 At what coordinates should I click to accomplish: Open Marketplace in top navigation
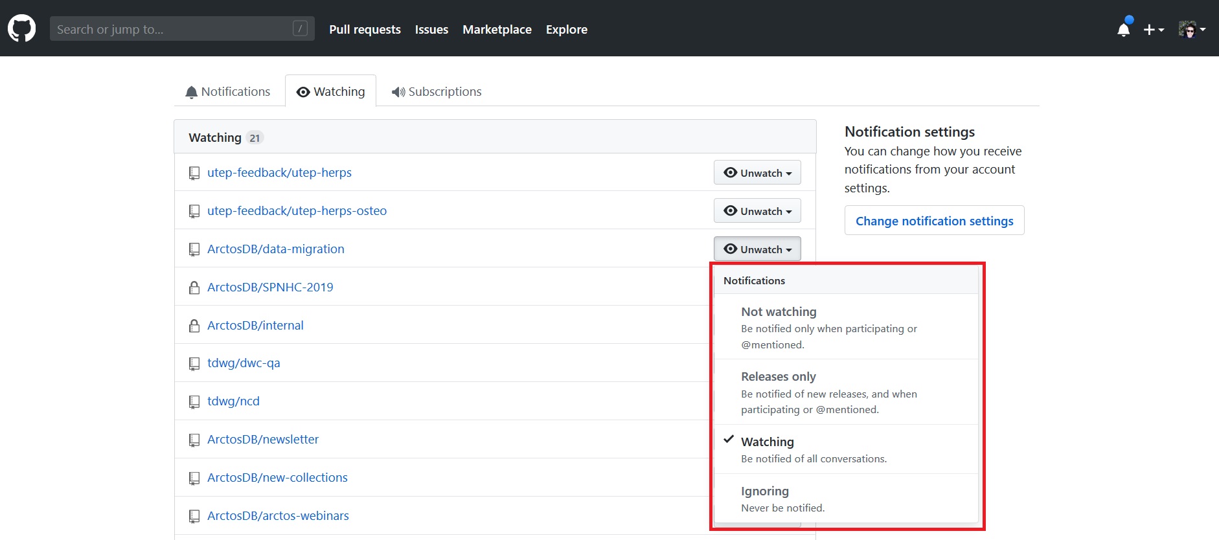click(x=497, y=29)
